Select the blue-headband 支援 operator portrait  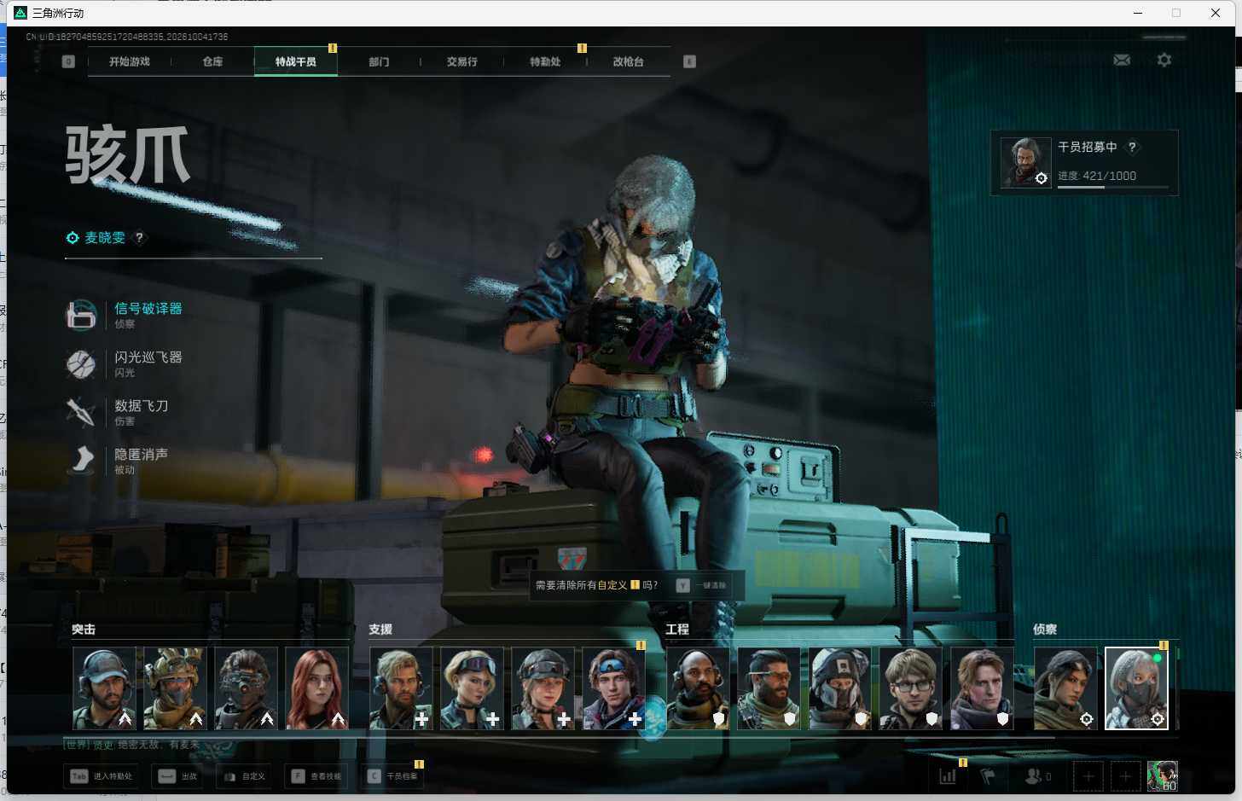(613, 688)
